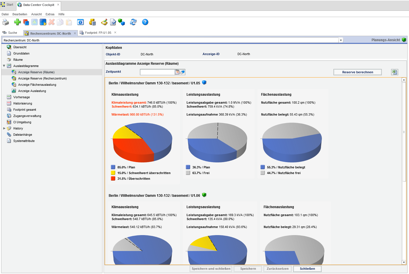Close the Footprint: FP-U1.05 tab
Screen dimensions: 409x274
pos(115,33)
